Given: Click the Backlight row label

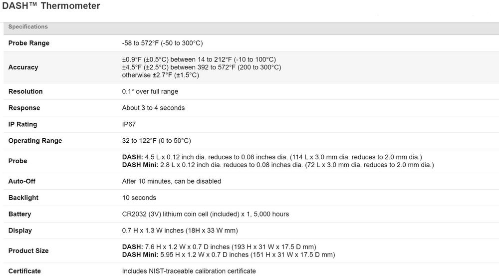Looking at the screenshot, I should click(23, 198).
